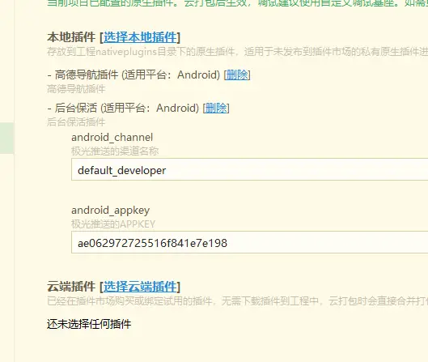
Task: Click the 云端插件 section heading
Action: (x=71, y=287)
